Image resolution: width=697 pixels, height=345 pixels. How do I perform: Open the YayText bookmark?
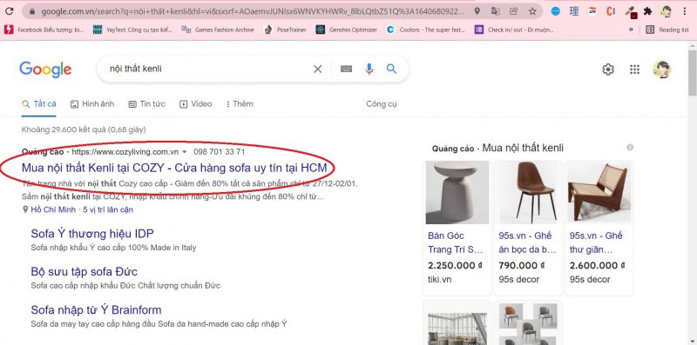point(132,30)
